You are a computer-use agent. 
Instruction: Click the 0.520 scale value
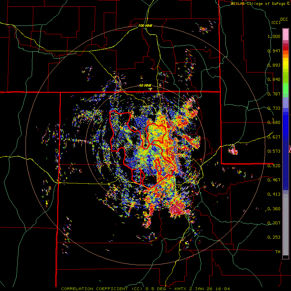pos(274,166)
